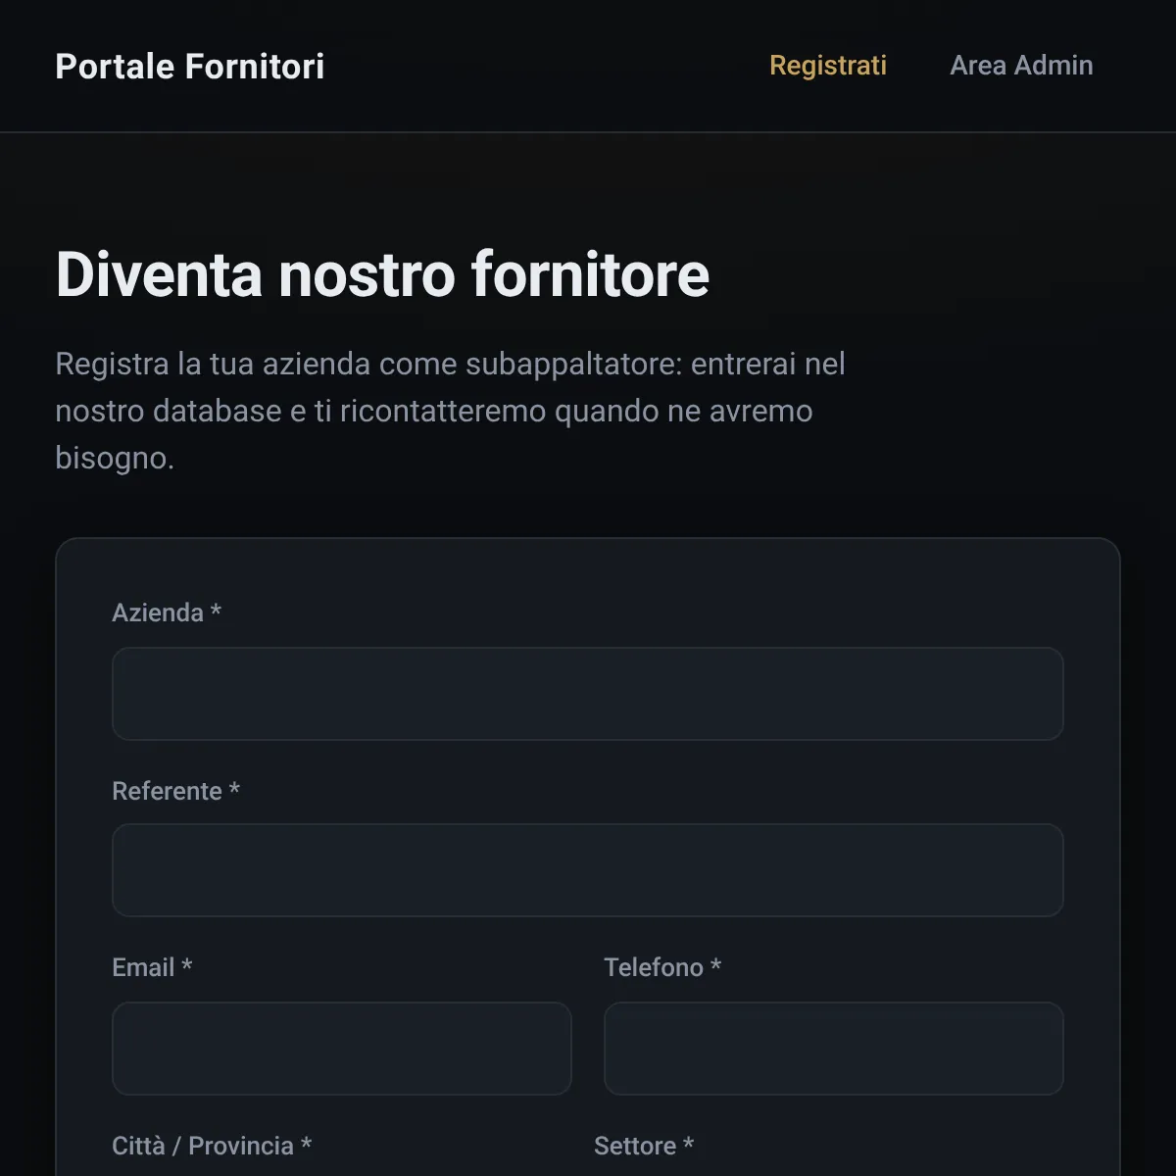Click the subappaltatore description paragraph
1176x1176 pixels.
point(451,411)
